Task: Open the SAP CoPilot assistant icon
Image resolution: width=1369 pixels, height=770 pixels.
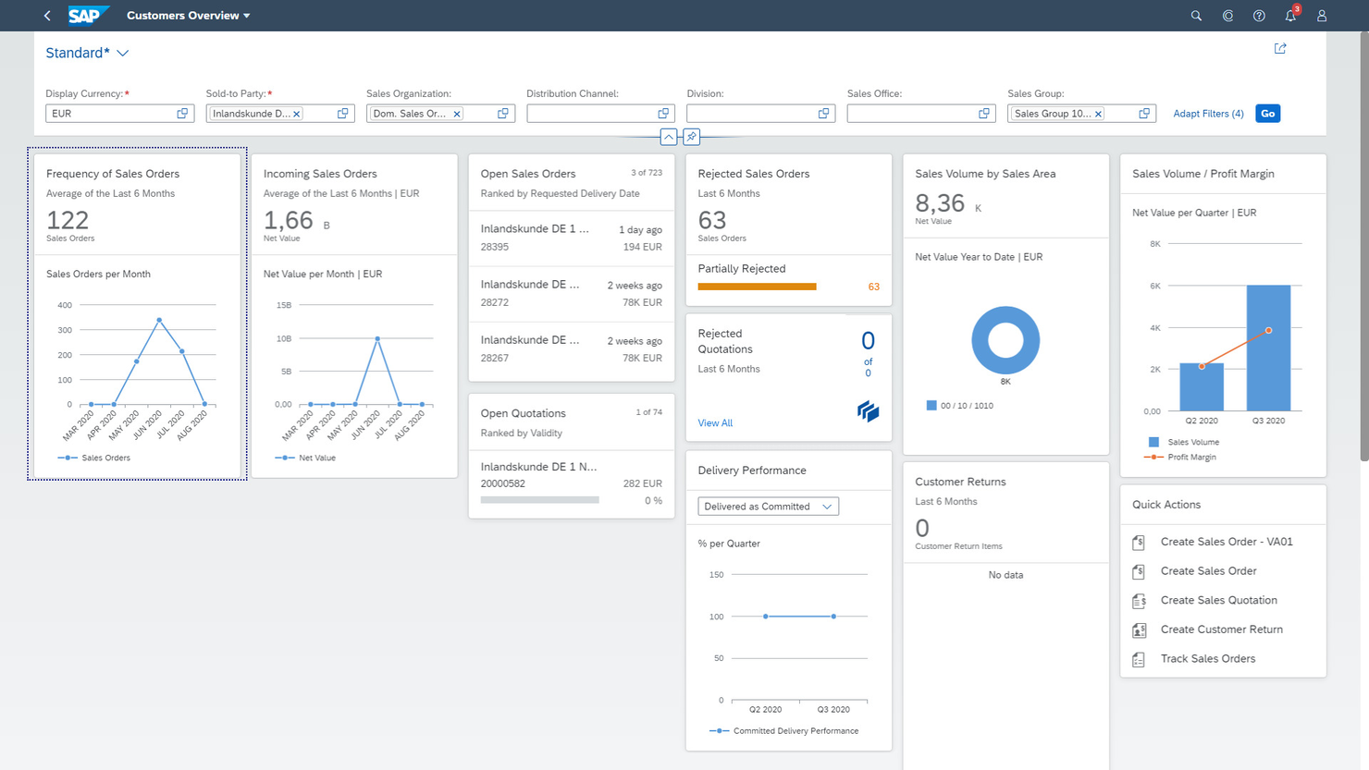Action: pos(1227,16)
